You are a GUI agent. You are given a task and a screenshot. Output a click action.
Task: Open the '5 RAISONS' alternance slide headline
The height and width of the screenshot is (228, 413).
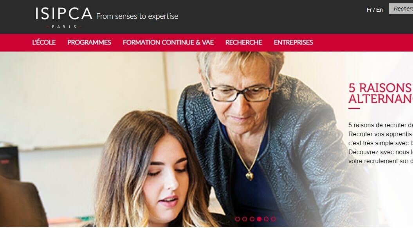tap(381, 93)
